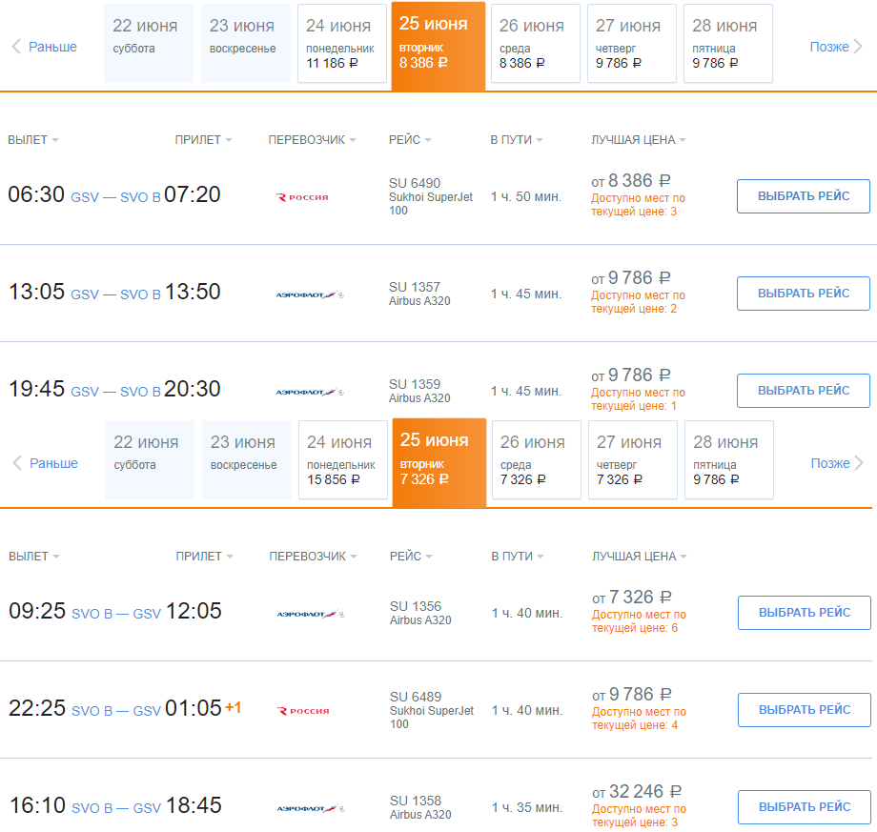Image resolution: width=877 pixels, height=832 pixels.
Task: Choose the 19:45 flight SU 1359
Action: pos(804,391)
